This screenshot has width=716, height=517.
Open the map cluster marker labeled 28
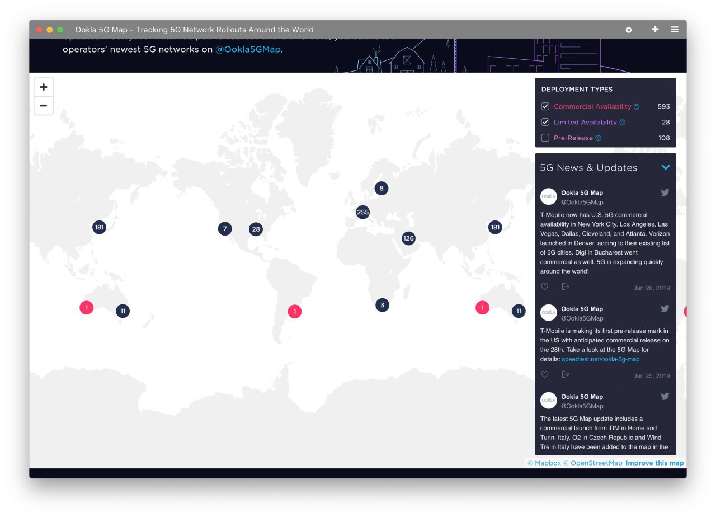pos(256,229)
